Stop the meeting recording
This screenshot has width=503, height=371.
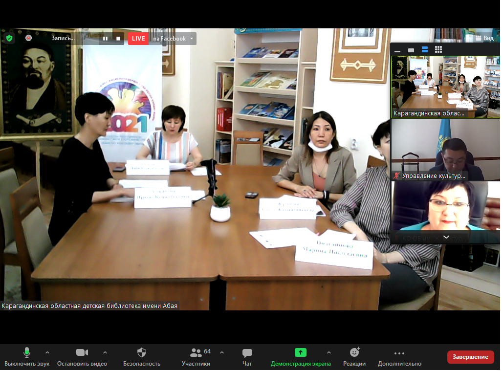118,39
